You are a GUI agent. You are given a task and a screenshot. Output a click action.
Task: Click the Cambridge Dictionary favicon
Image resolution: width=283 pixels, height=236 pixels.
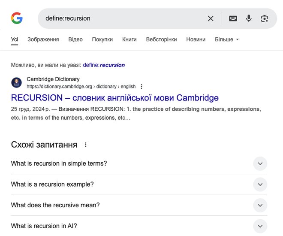click(x=16, y=83)
